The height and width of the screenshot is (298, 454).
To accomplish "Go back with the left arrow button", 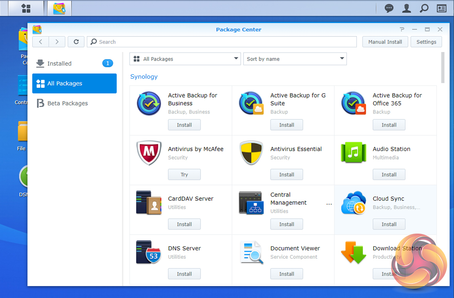I will coord(41,42).
